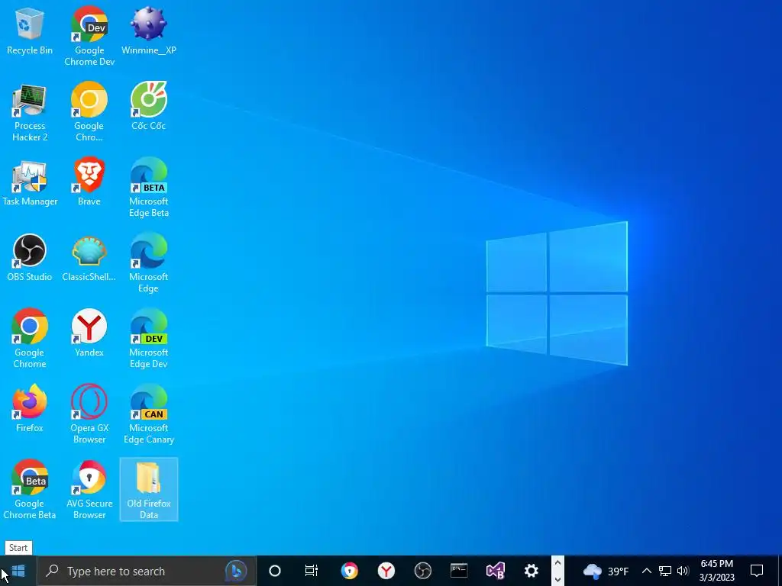The width and height of the screenshot is (782, 586).
Task: Launch Yandex browser from the taskbar
Action: [386, 571]
